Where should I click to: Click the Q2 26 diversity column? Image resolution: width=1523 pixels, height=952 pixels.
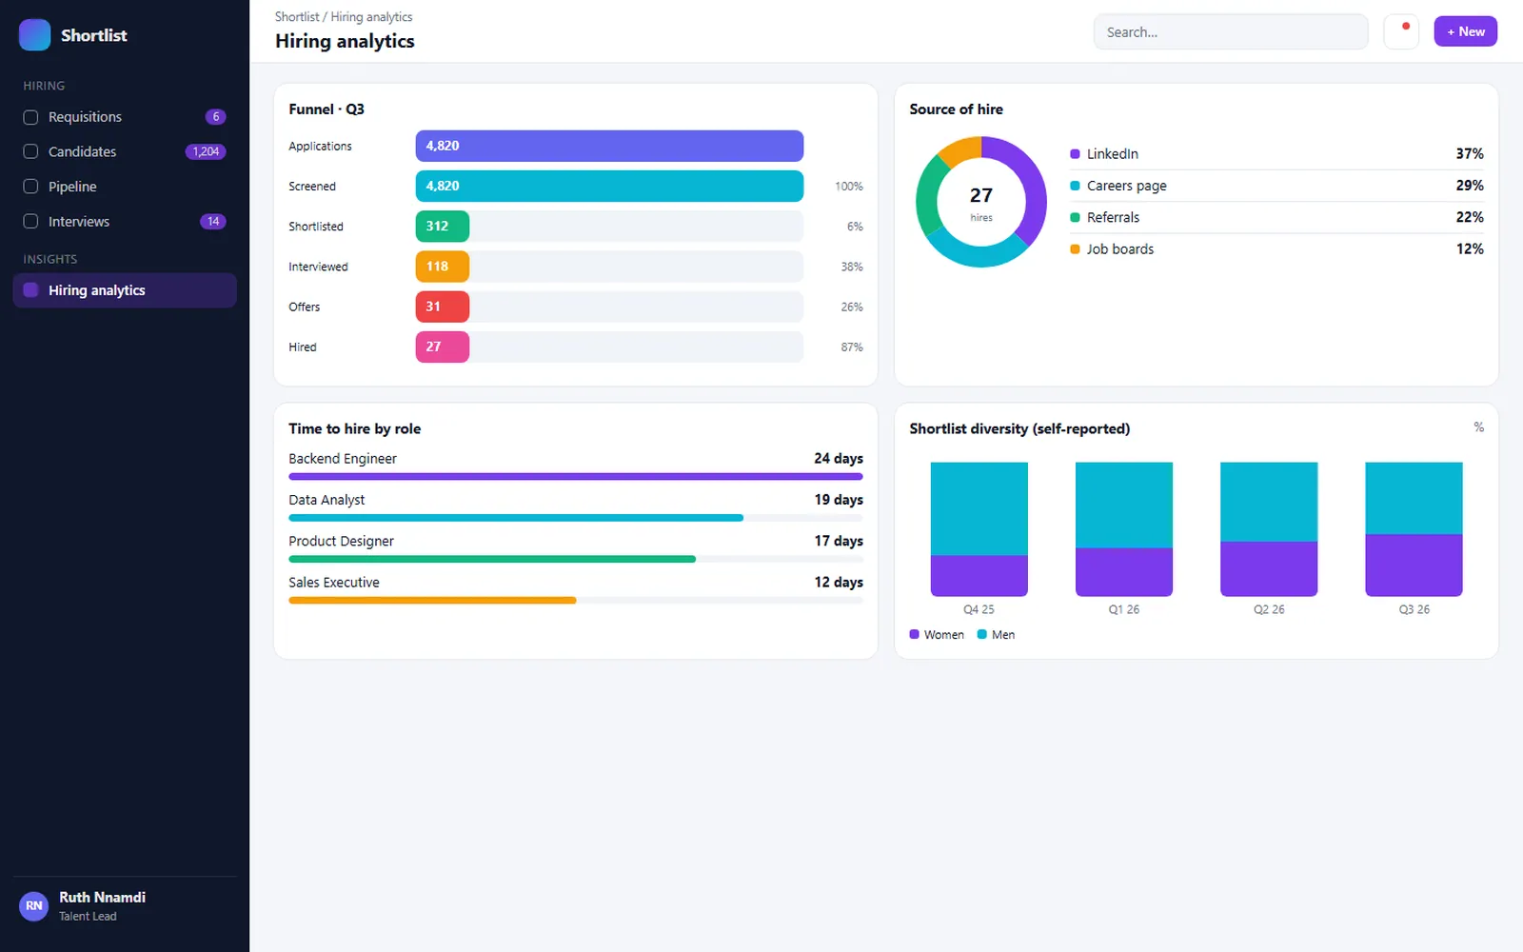[1269, 529]
